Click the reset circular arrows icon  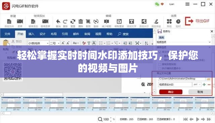pos(73,22)
